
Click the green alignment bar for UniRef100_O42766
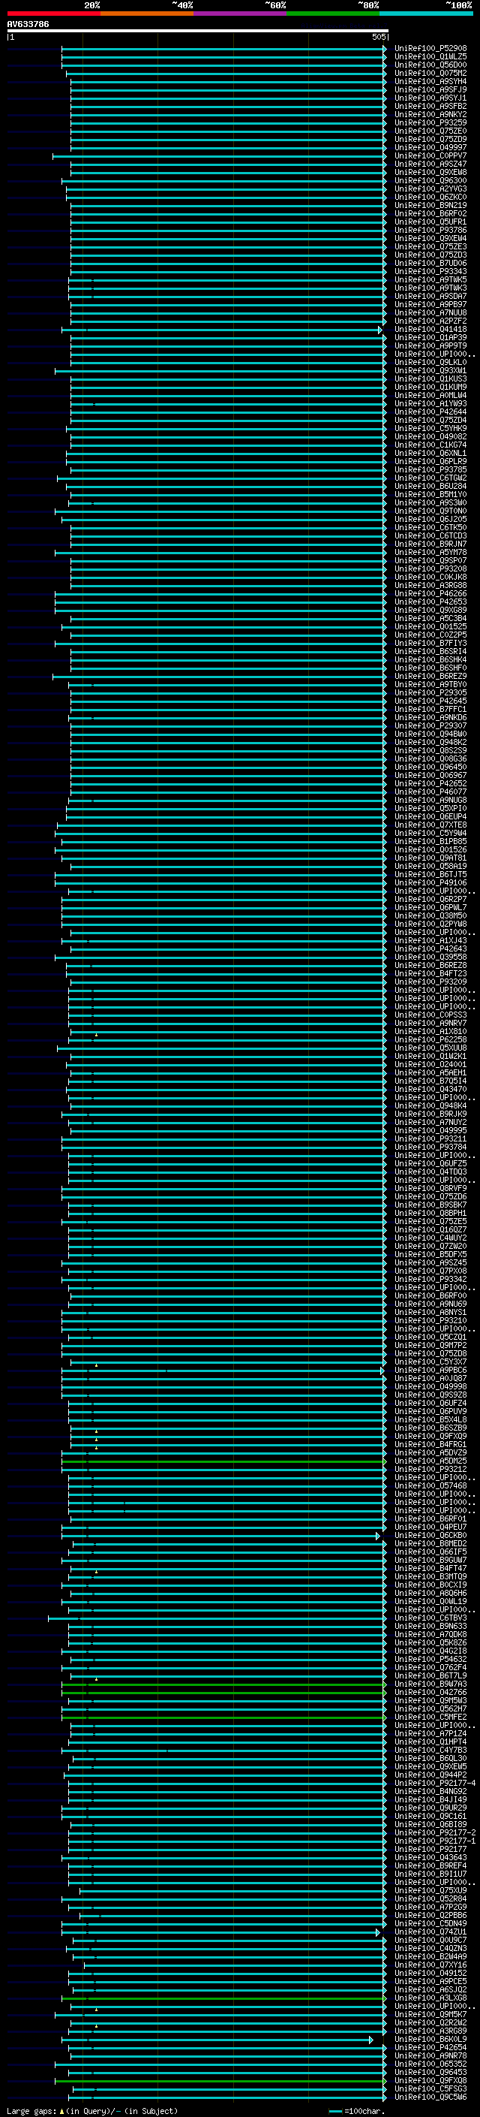click(223, 1692)
